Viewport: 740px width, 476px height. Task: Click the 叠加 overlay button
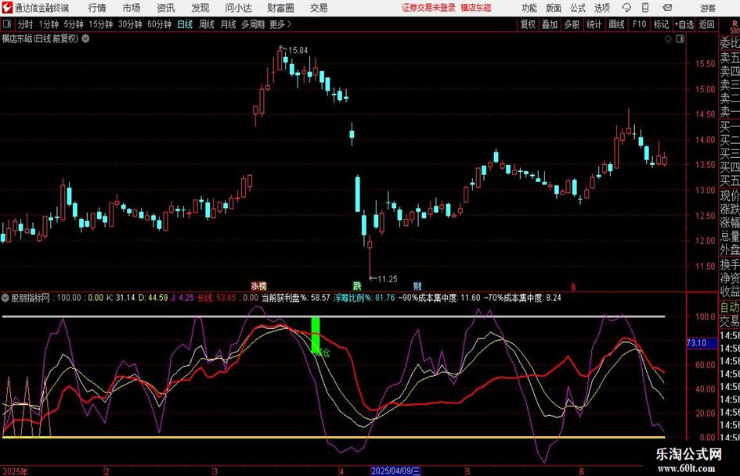pyautogui.click(x=550, y=24)
